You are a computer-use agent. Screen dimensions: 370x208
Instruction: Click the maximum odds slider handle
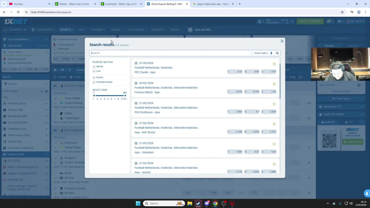[125, 96]
